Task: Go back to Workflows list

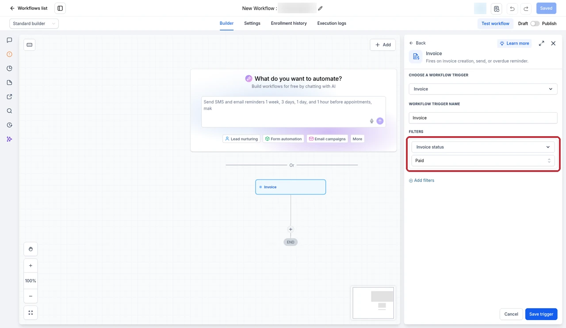Action: click(x=29, y=8)
